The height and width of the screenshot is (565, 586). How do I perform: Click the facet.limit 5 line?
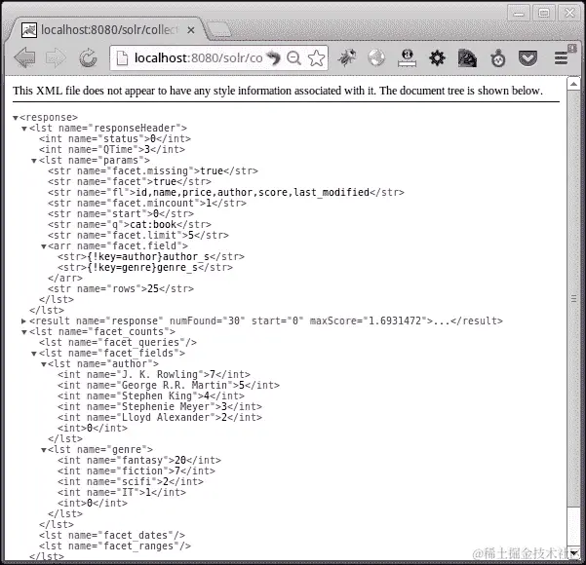point(138,236)
